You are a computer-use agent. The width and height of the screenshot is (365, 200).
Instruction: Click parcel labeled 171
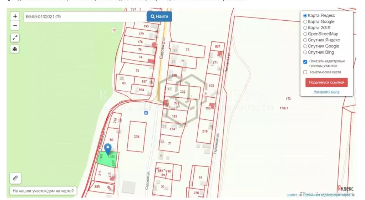(215, 62)
